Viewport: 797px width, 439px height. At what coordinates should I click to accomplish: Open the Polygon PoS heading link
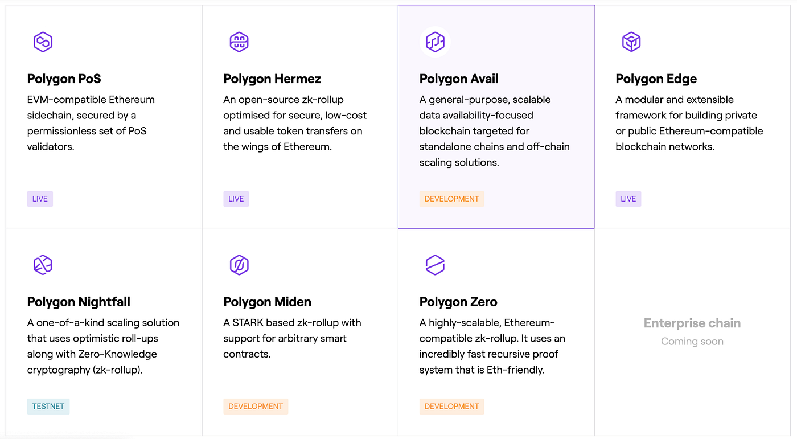coord(64,79)
